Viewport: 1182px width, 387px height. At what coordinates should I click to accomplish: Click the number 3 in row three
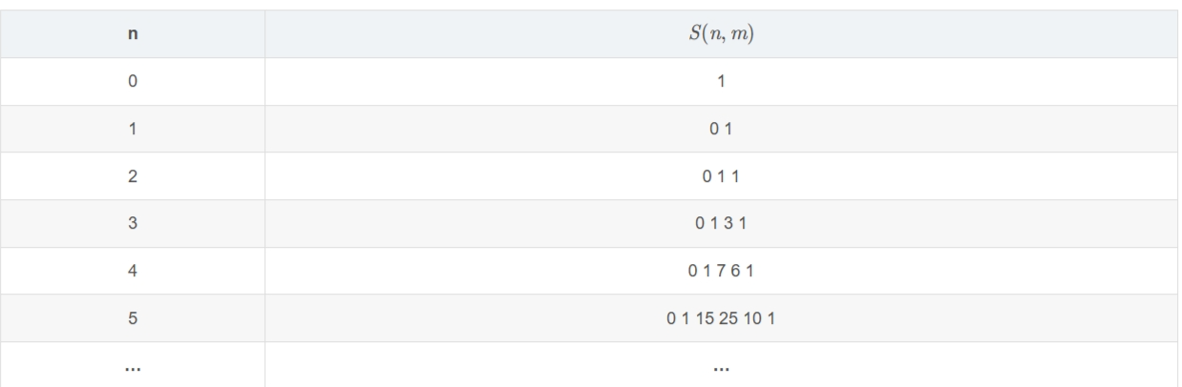727,224
